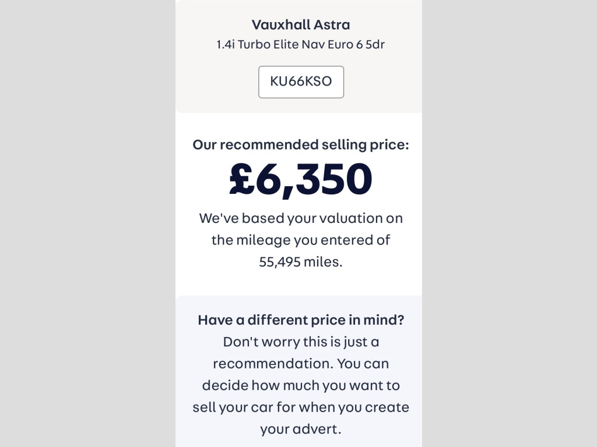Click 'Have a different price in mind?' heading

(301, 320)
